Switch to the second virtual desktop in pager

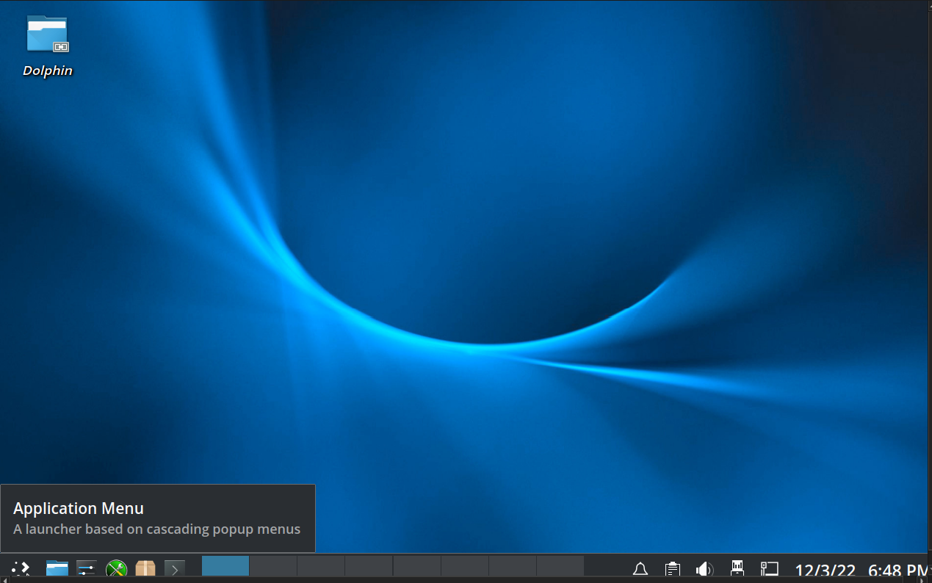[273, 566]
